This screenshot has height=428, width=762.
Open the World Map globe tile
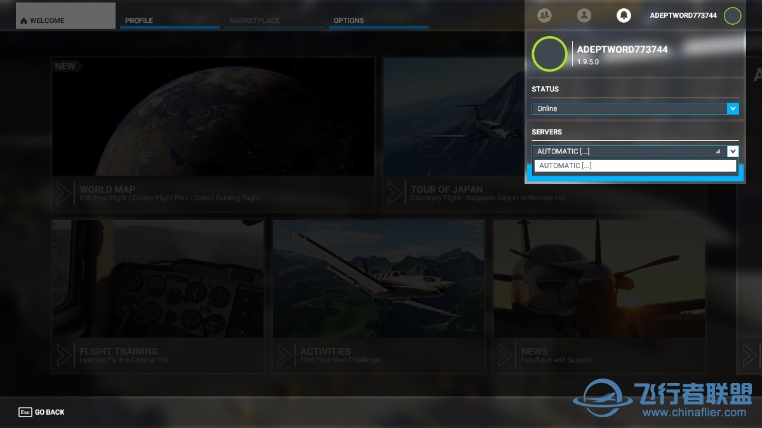click(x=213, y=117)
